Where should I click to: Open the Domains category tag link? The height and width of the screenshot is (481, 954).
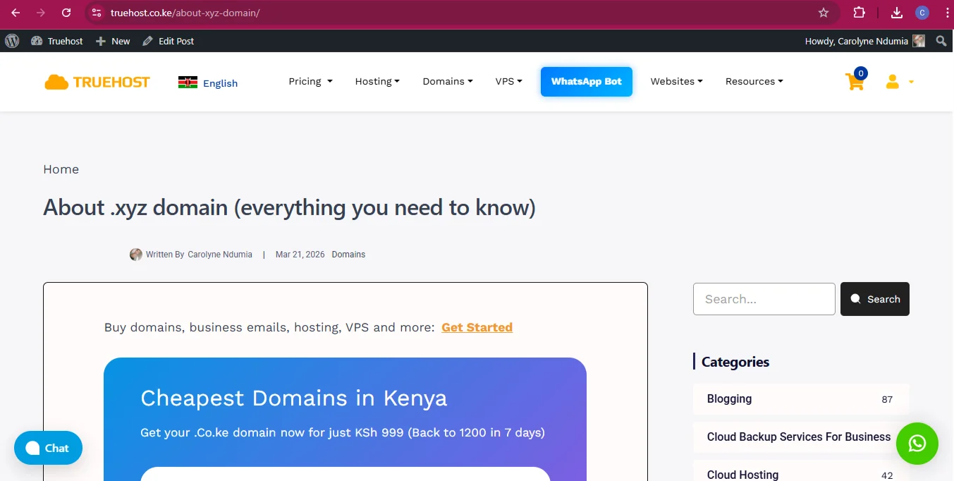pos(348,255)
